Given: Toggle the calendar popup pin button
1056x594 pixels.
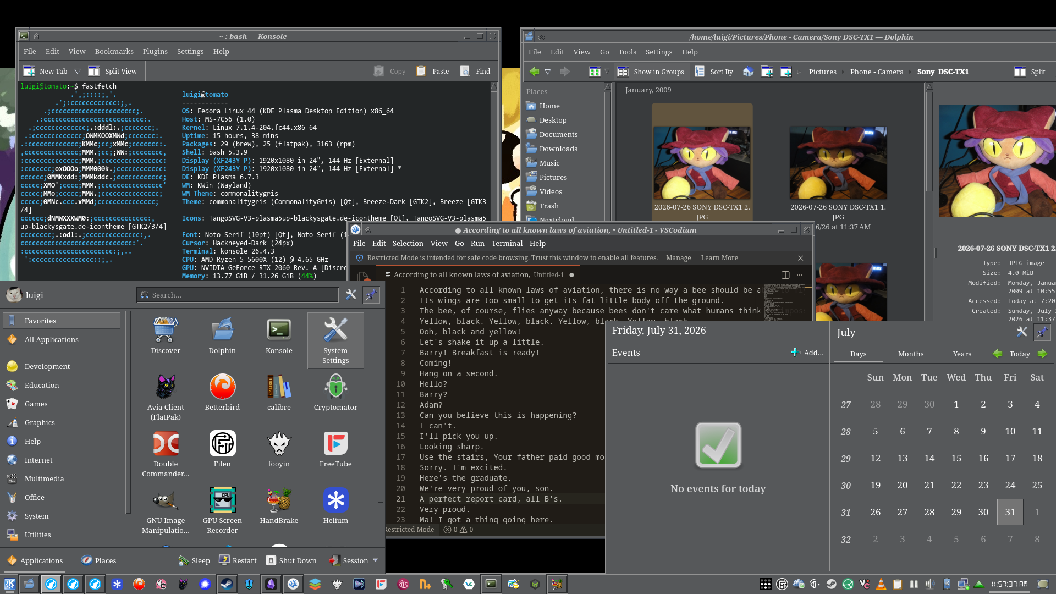Looking at the screenshot, I should click(1042, 332).
